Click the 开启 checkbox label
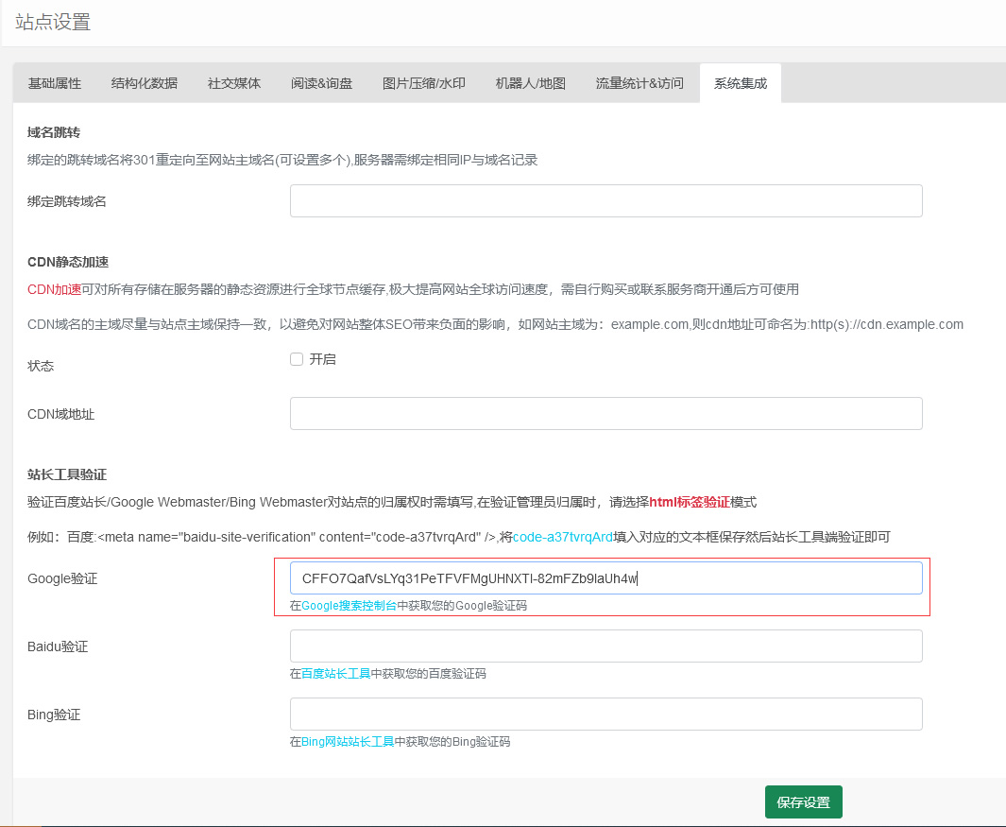Viewport: 1006px width, 827px height. (323, 359)
